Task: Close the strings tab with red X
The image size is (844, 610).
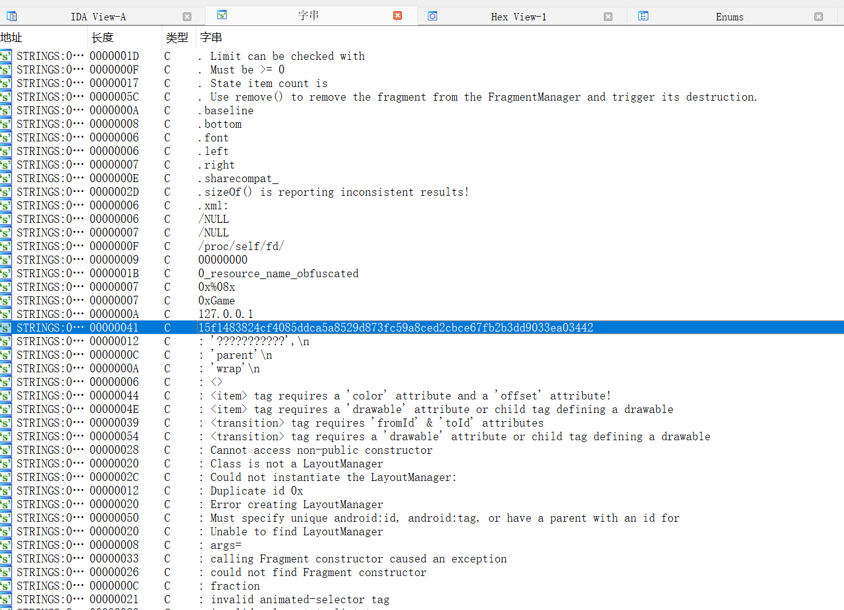Action: pyautogui.click(x=398, y=15)
